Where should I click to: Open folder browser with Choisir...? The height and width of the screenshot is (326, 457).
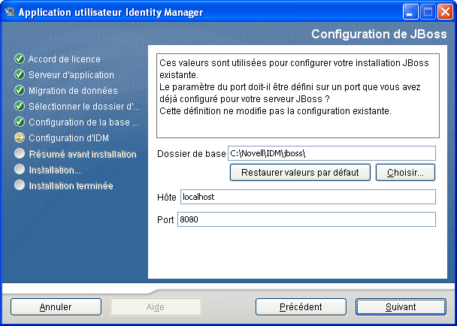(405, 173)
